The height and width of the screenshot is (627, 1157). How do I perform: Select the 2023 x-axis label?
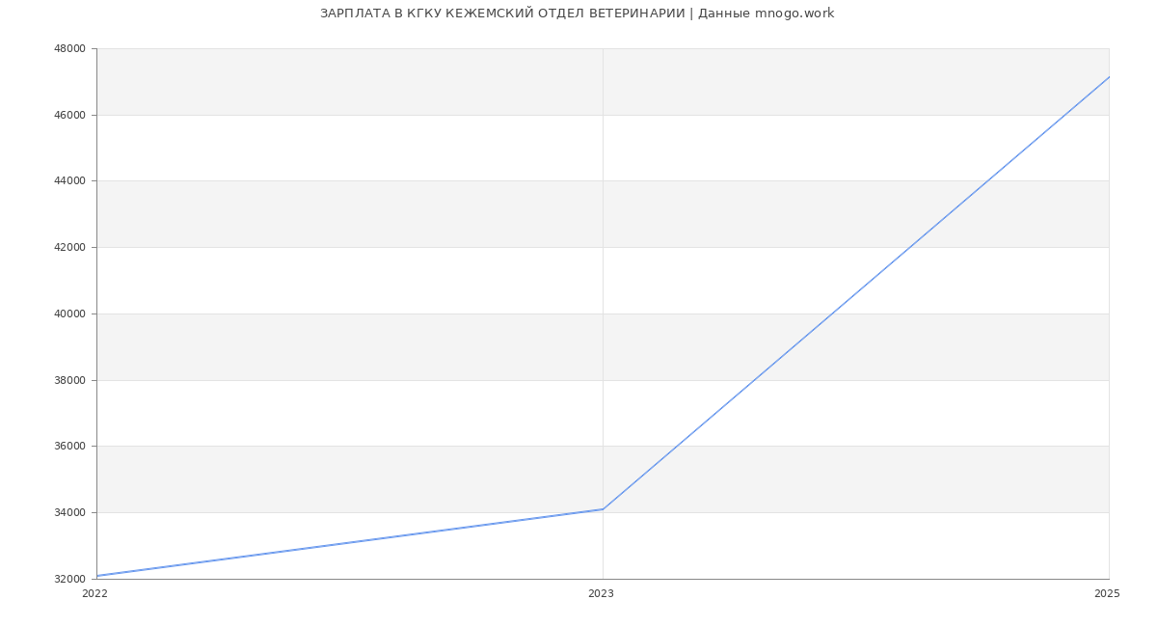(601, 593)
